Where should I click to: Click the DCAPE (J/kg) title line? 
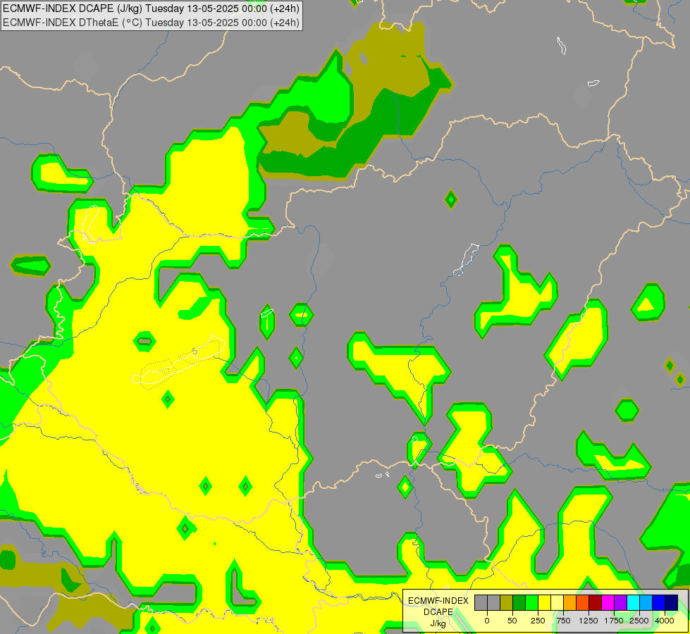click(x=151, y=8)
